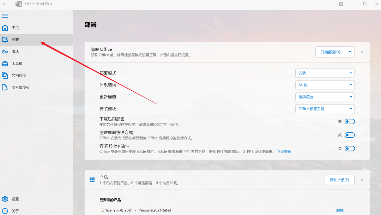Select the 哈希值校验 hash verification icon

(5, 87)
